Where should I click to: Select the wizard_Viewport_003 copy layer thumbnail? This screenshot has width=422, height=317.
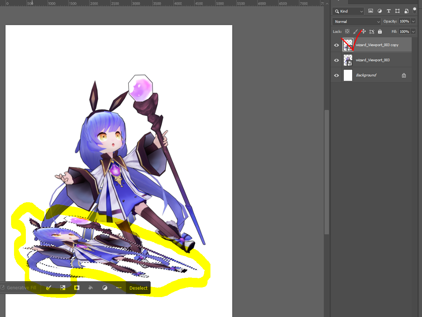pyautogui.click(x=348, y=45)
